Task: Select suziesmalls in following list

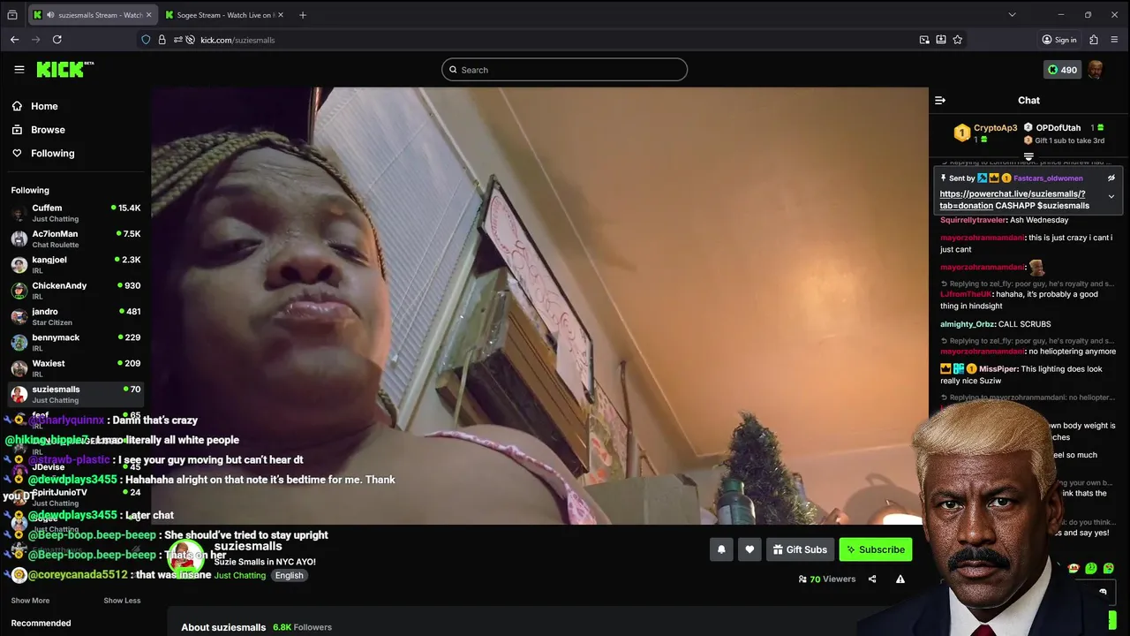Action: (x=75, y=394)
